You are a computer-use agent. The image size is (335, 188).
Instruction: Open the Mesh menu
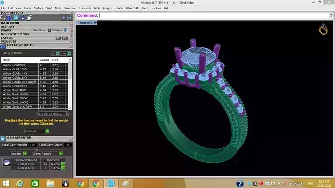coord(58,8)
